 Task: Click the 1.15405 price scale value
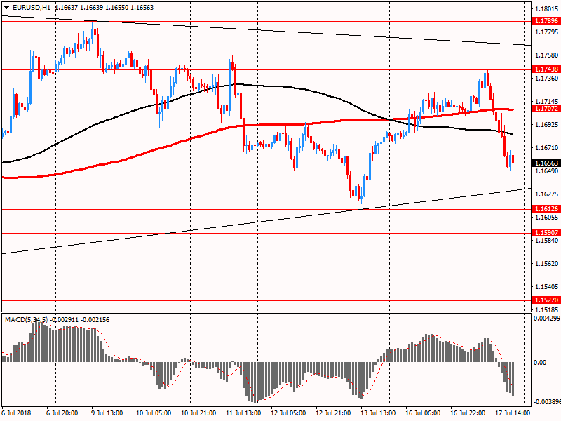click(x=547, y=287)
